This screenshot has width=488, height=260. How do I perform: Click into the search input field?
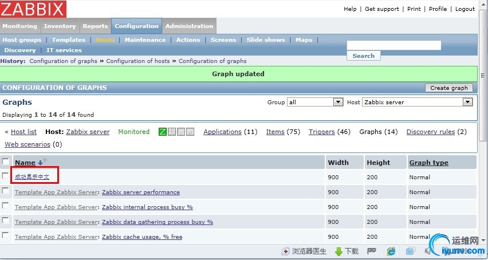[x=394, y=45]
